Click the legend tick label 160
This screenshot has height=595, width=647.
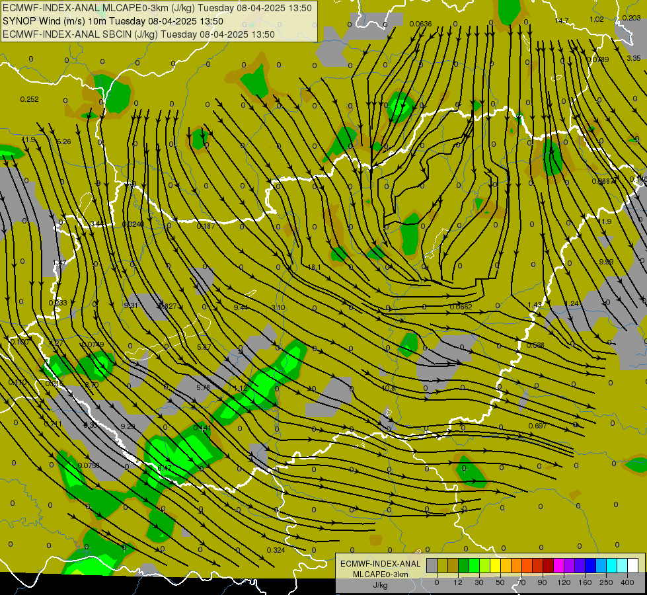click(585, 582)
